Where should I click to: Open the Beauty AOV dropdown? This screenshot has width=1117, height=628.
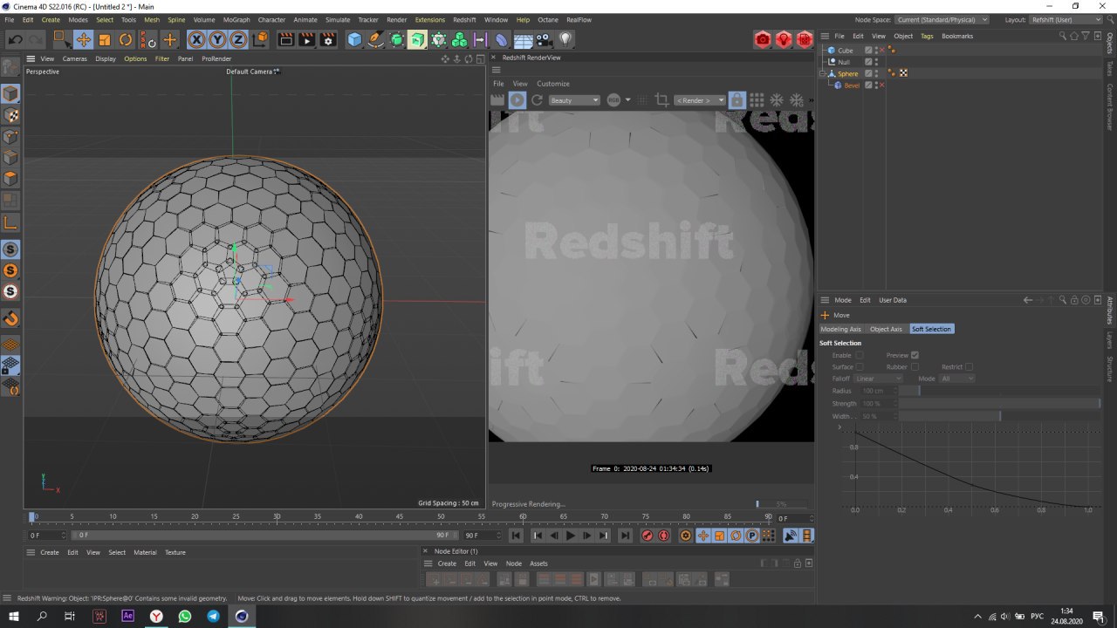[x=574, y=100]
